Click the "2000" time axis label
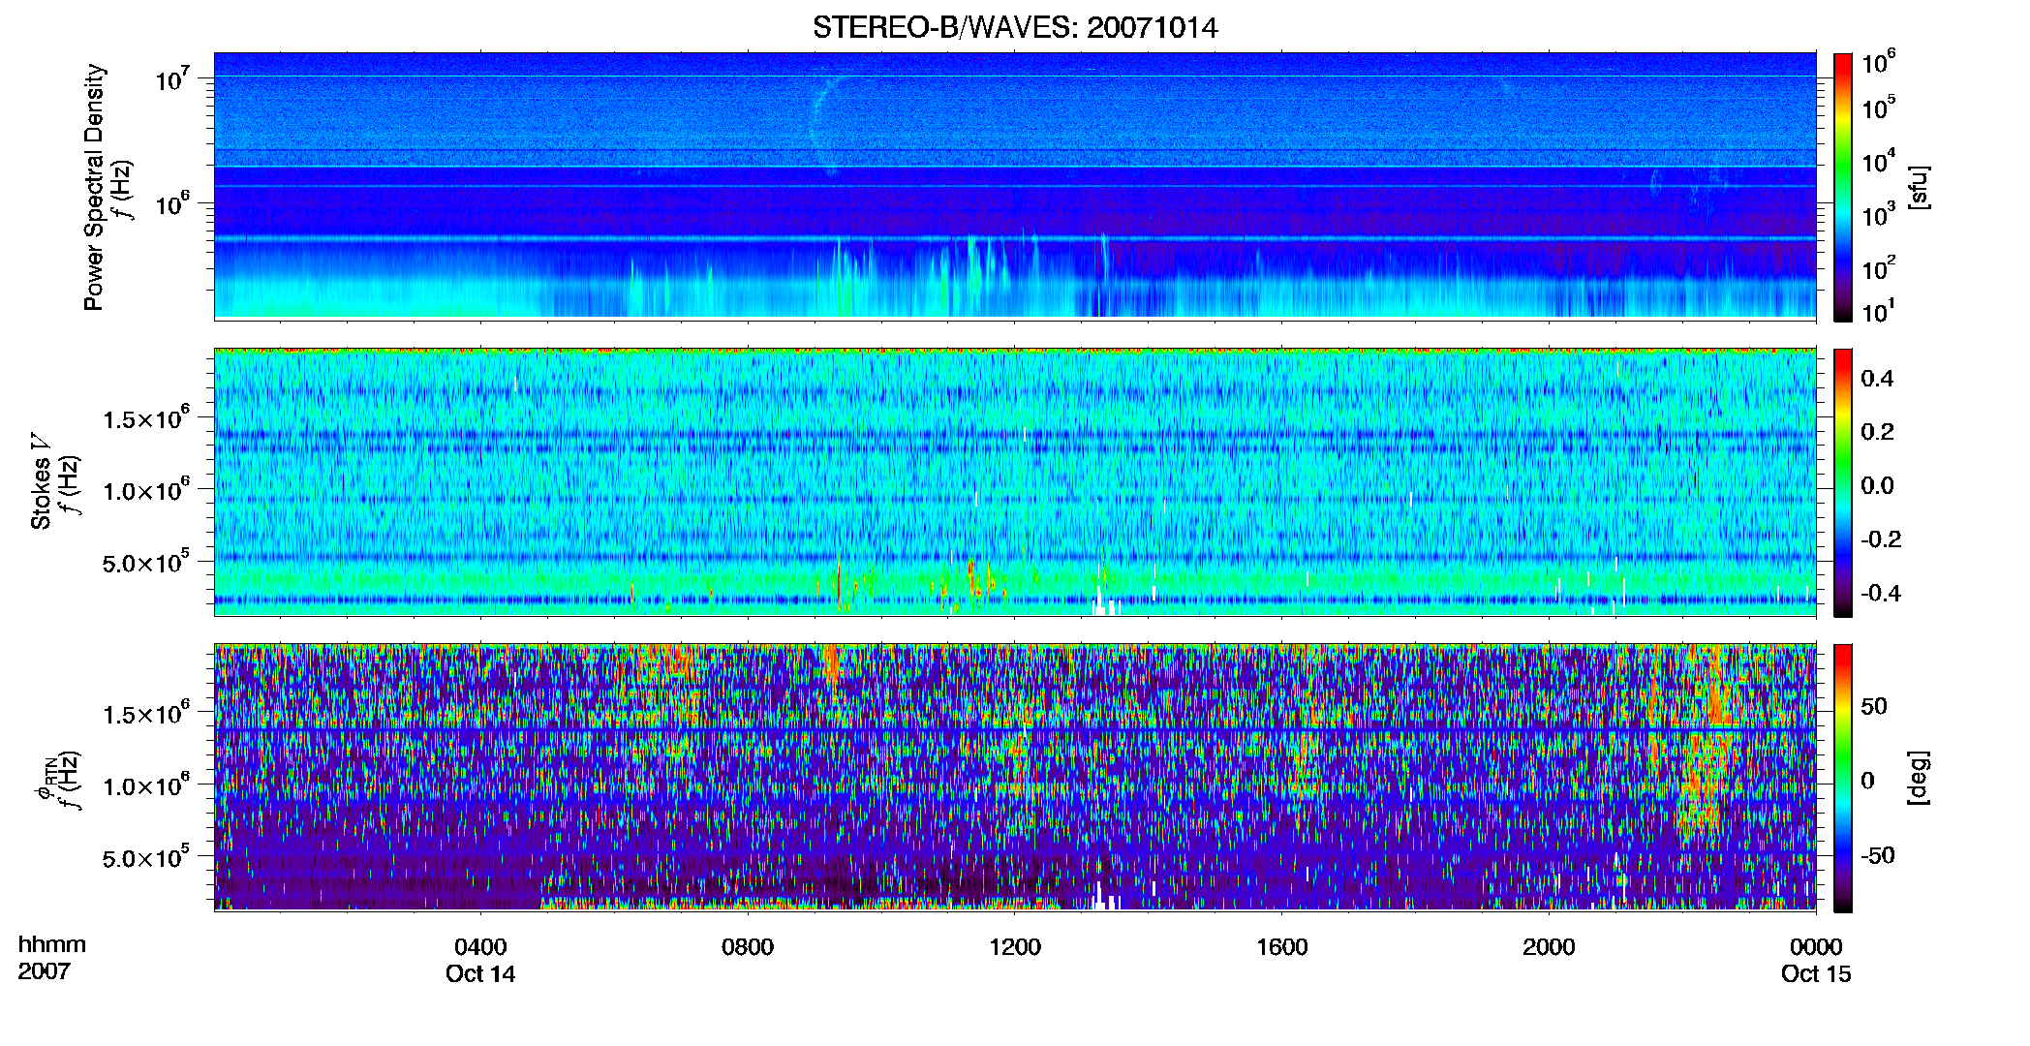Viewport: 2030px width, 1046px height. click(x=1549, y=947)
